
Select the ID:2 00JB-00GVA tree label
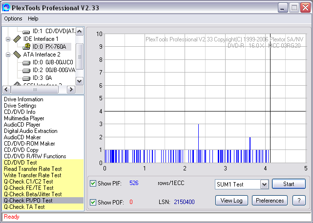(54, 70)
